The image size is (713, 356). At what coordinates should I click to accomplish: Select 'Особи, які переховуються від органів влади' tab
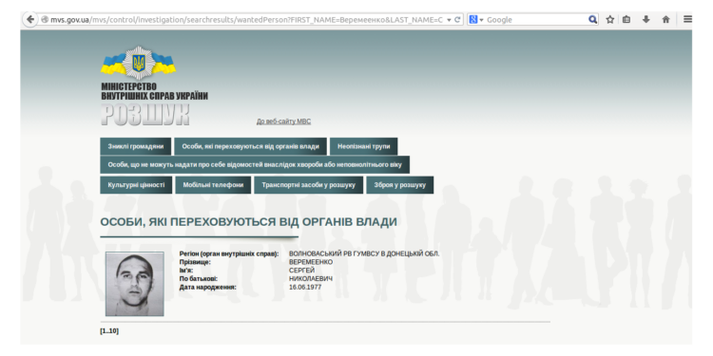[x=251, y=146]
